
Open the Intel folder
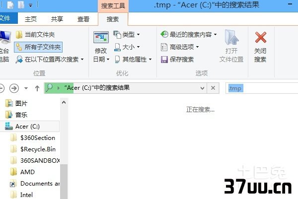pyautogui.click(x=26, y=195)
